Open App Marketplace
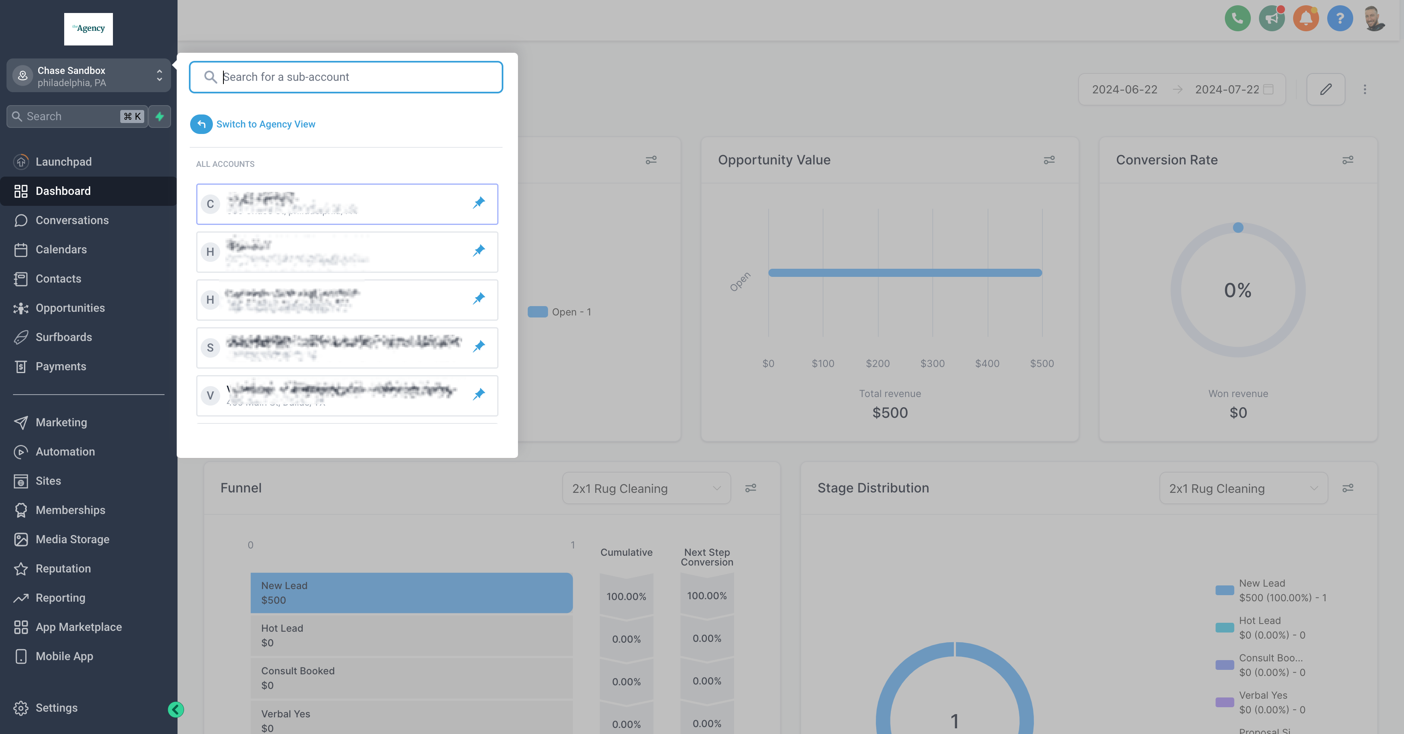The width and height of the screenshot is (1404, 734). click(88, 627)
